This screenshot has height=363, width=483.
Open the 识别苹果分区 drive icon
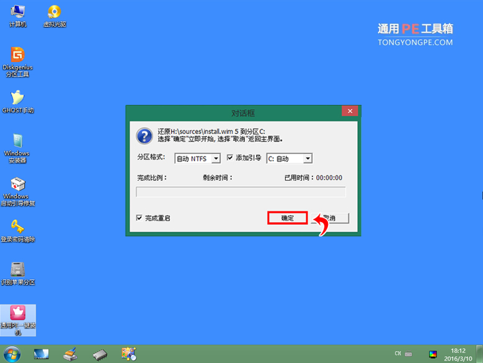click(17, 274)
